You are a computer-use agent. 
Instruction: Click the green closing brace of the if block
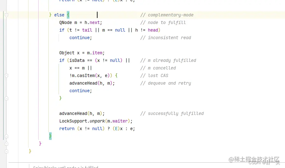coord(60,98)
